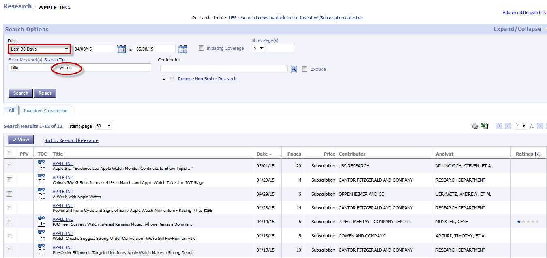Open the start date calendar picker
The image size is (547, 258).
[121, 49]
